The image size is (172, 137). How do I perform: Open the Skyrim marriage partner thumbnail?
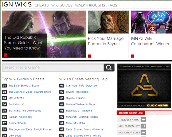pyautogui.click(x=108, y=22)
